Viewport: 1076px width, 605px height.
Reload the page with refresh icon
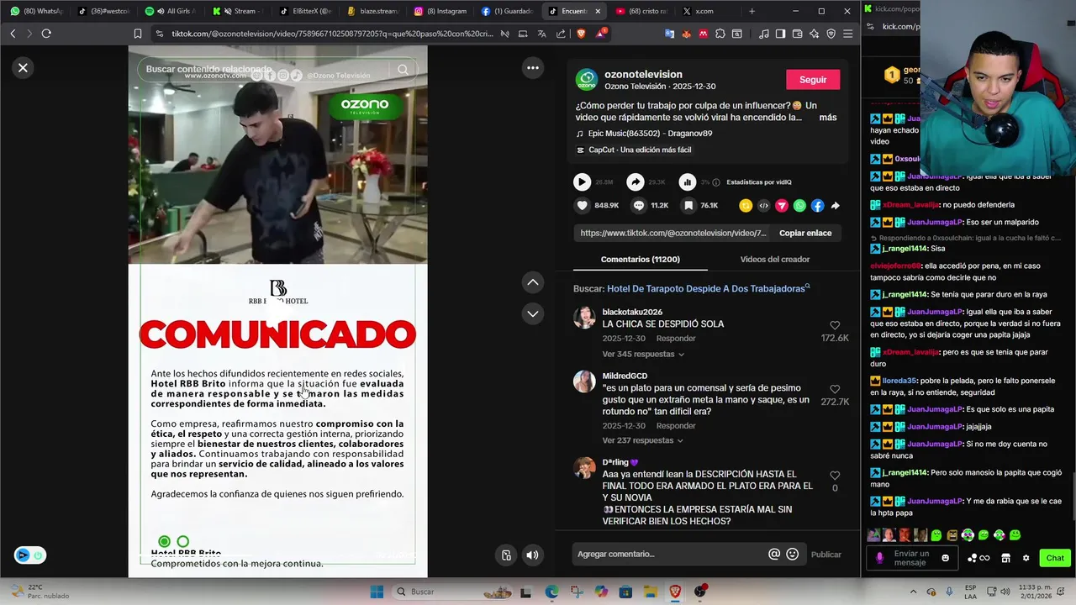[x=46, y=34]
